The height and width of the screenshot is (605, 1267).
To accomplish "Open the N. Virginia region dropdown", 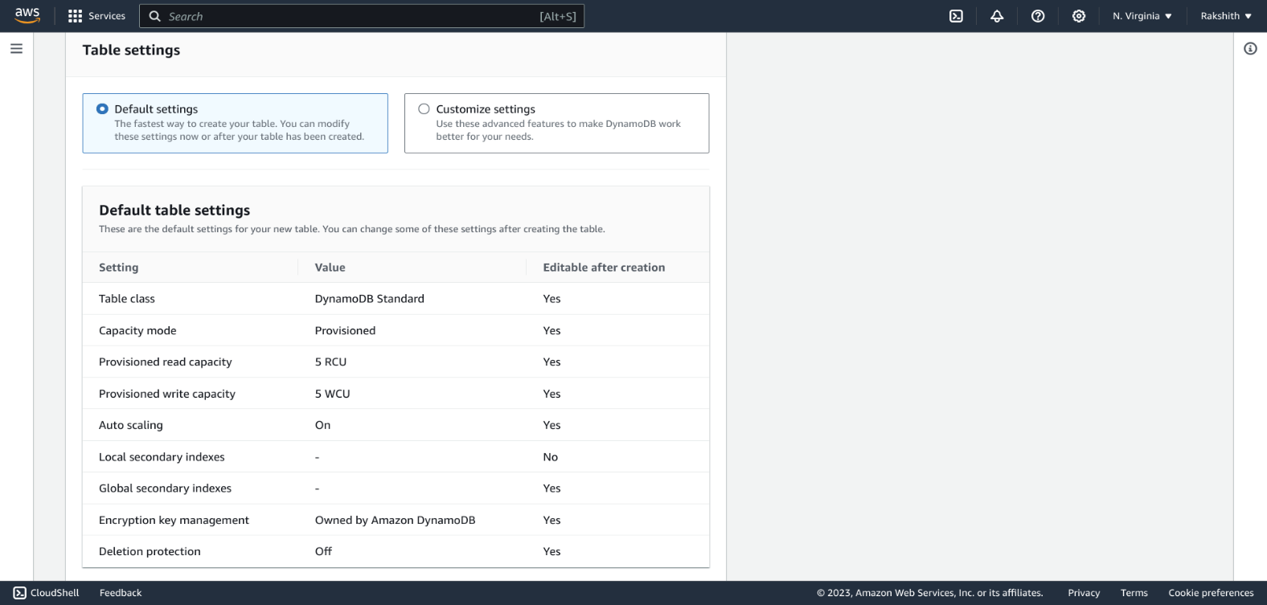I will point(1142,16).
